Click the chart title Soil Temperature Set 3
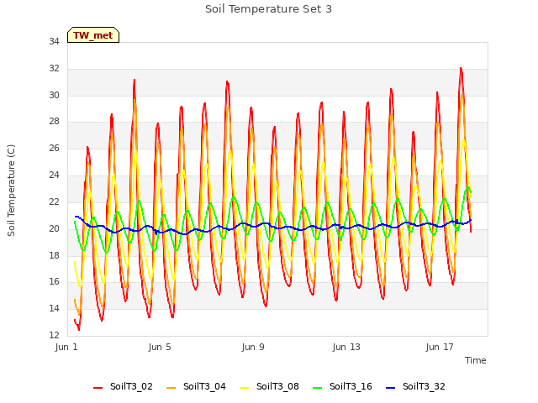Viewport: 538px width, 403px height. [269, 9]
